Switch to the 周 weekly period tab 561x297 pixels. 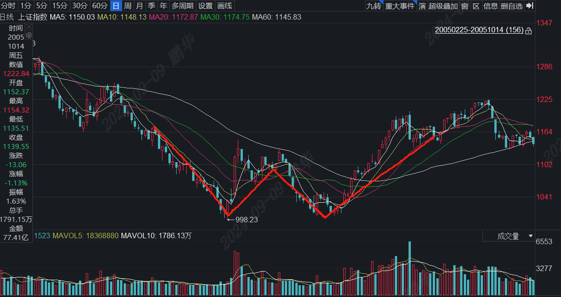click(128, 6)
